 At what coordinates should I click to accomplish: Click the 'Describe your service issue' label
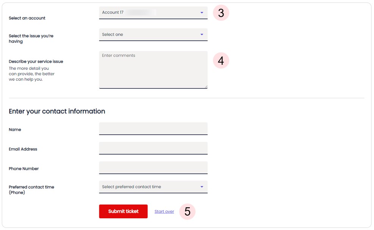point(36,61)
